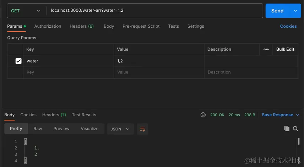Screen dimensions: 304x167
Task: Click the wrap lines icon
Action: (142, 129)
